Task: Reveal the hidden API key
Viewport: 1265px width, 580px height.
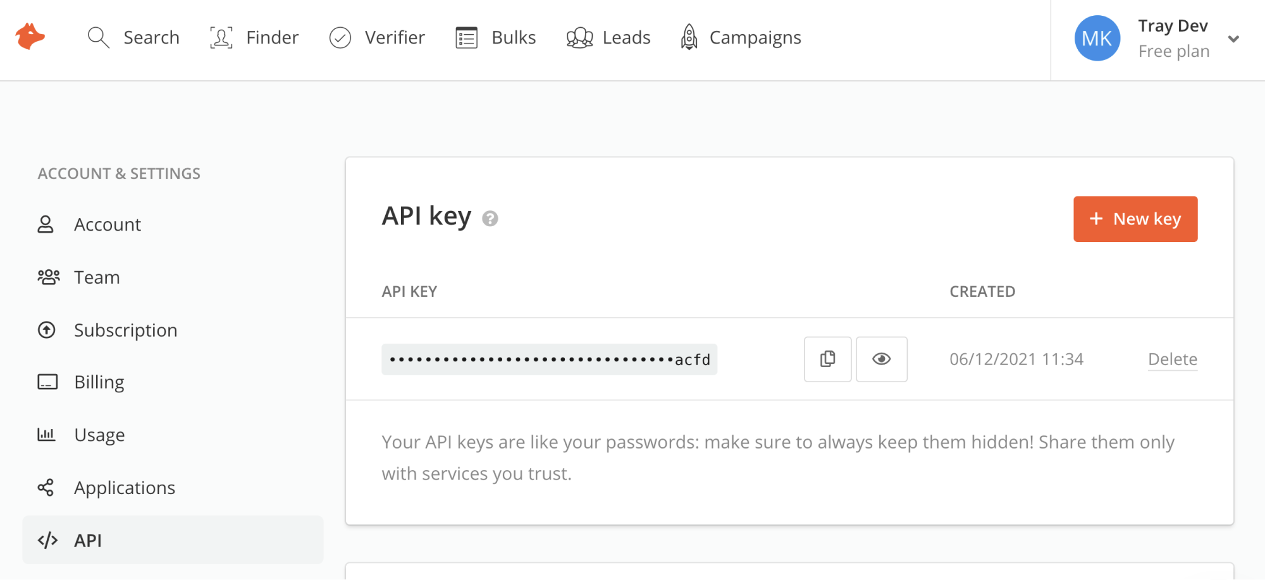Action: pyautogui.click(x=882, y=359)
